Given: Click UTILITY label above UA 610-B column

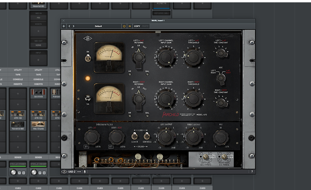Looking at the screenshot, I should (38, 70).
